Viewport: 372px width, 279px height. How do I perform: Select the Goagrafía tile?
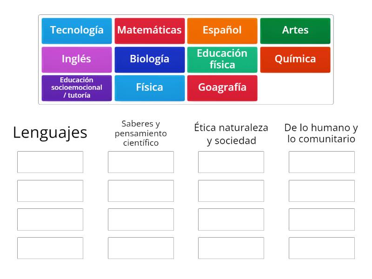click(222, 88)
